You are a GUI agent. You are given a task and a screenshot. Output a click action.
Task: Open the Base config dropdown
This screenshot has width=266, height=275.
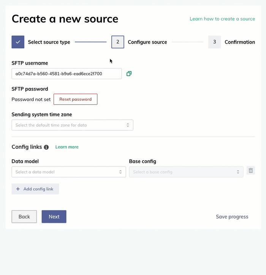click(186, 172)
